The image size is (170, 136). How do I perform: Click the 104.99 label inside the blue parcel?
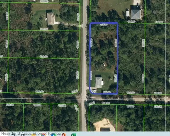click(107, 92)
